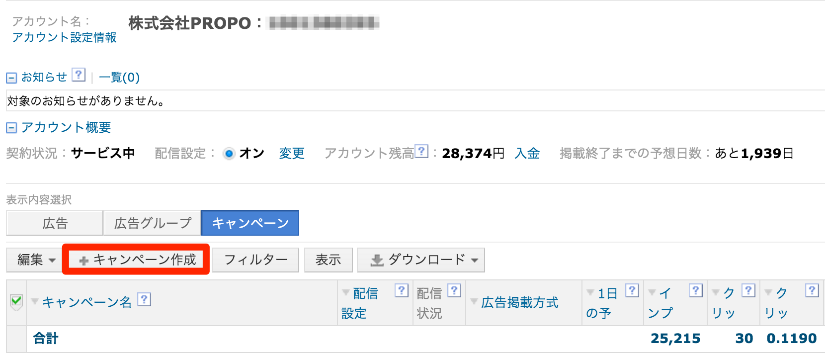Toggle the select-all checkbox in table header
The height and width of the screenshot is (353, 825).
coord(16,301)
